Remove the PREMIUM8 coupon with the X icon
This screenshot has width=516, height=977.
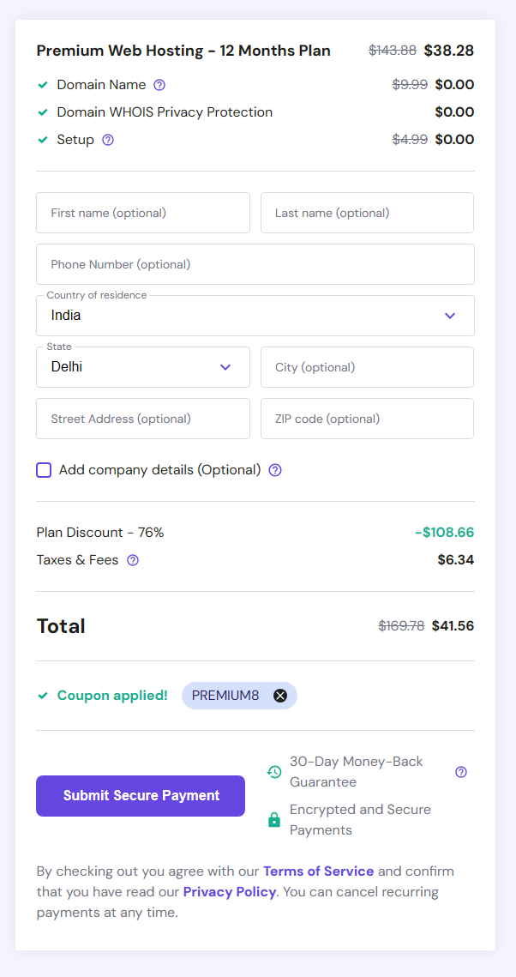280,696
